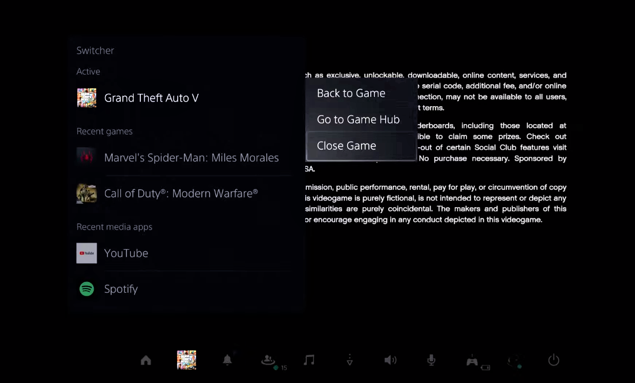Viewport: 635px width, 383px height.
Task: Switch to Marvel's Spider-Man: Miles Morales
Action: [183, 157]
